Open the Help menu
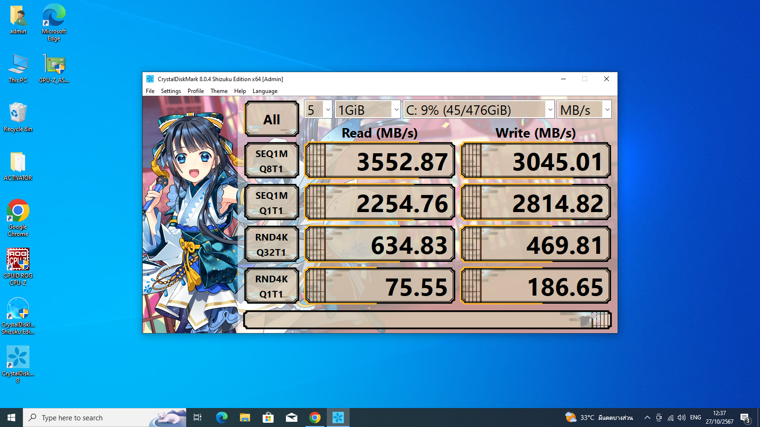760x427 pixels. click(240, 91)
